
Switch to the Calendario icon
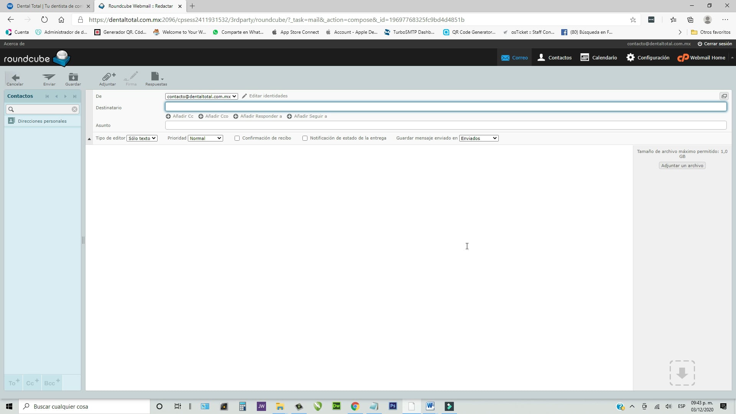tap(598, 58)
